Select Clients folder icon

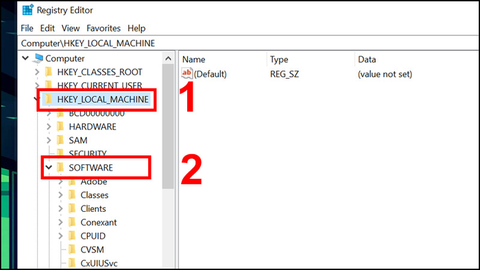72,208
